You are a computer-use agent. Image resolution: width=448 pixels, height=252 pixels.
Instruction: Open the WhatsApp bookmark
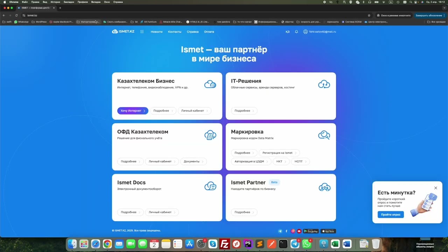click(21, 22)
